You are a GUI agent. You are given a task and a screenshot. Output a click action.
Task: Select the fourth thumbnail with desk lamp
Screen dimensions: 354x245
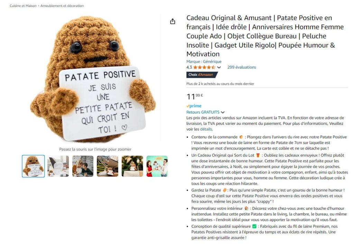[108, 166]
